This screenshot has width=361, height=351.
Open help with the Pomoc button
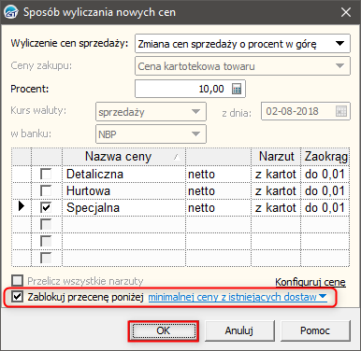(315, 330)
